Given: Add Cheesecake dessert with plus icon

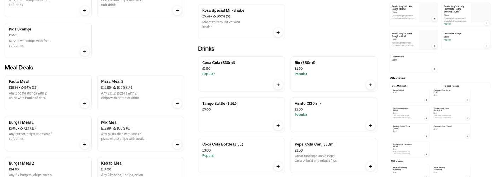Looking at the screenshot, I should (435, 69).
